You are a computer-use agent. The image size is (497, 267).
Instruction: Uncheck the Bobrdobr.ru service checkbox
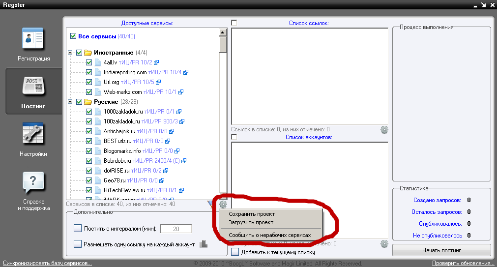(89, 161)
